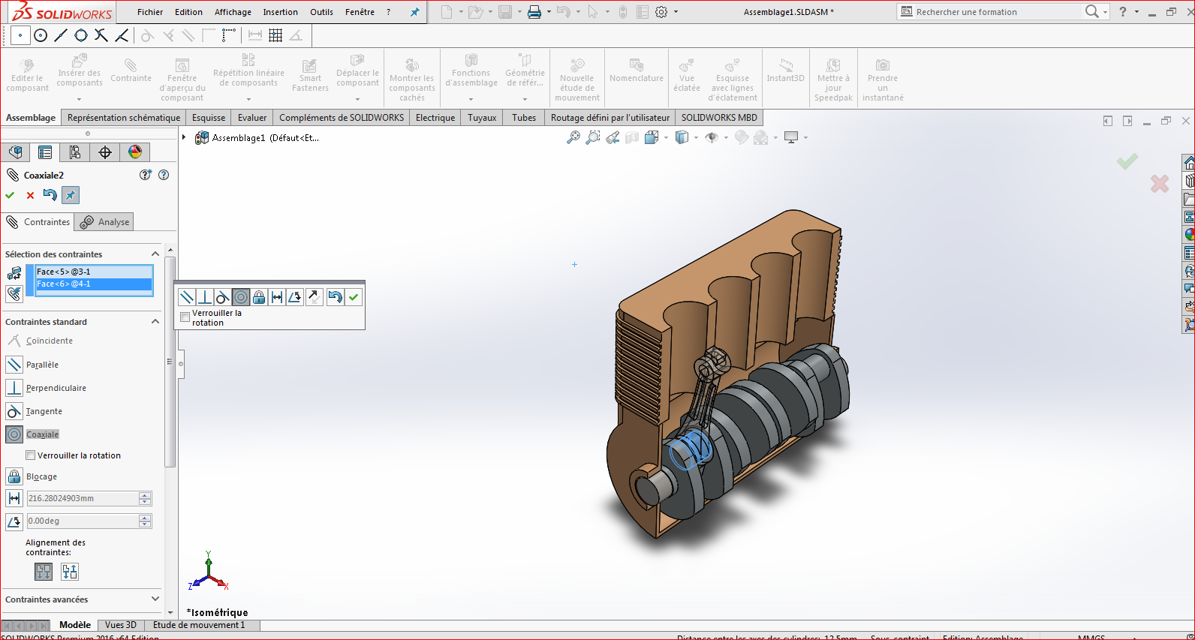Toggle the Tangente standard mate

(14, 411)
